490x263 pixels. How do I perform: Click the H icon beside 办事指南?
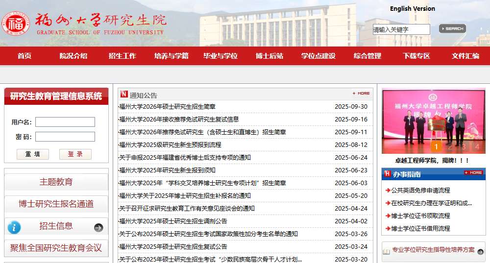tap(387, 174)
